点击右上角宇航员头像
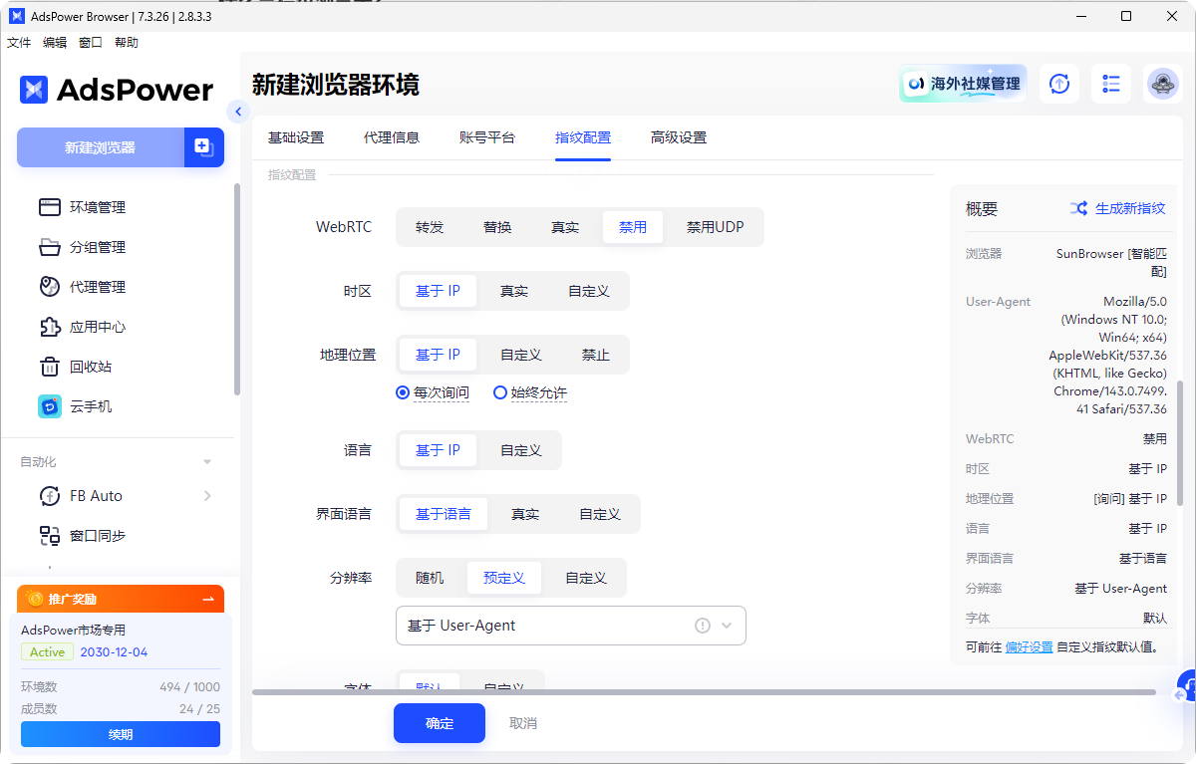This screenshot has width=1196, height=764. tap(1162, 84)
